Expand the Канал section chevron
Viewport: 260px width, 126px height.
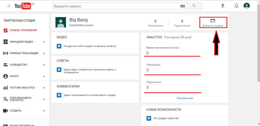[x=44, y=76]
